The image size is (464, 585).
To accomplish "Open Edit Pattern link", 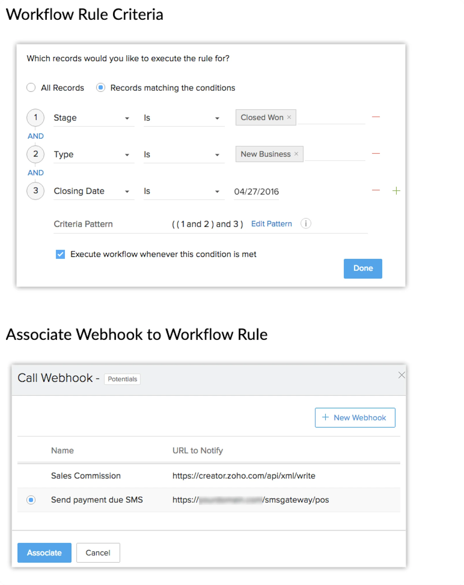I will pos(271,224).
